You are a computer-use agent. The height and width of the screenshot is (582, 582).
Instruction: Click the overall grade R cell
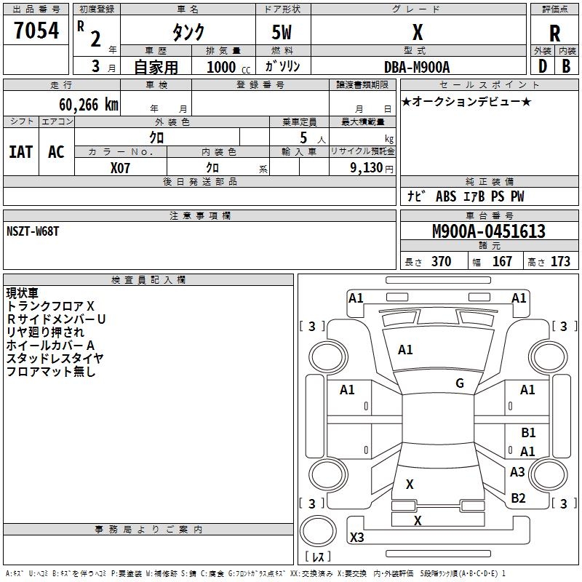554,30
